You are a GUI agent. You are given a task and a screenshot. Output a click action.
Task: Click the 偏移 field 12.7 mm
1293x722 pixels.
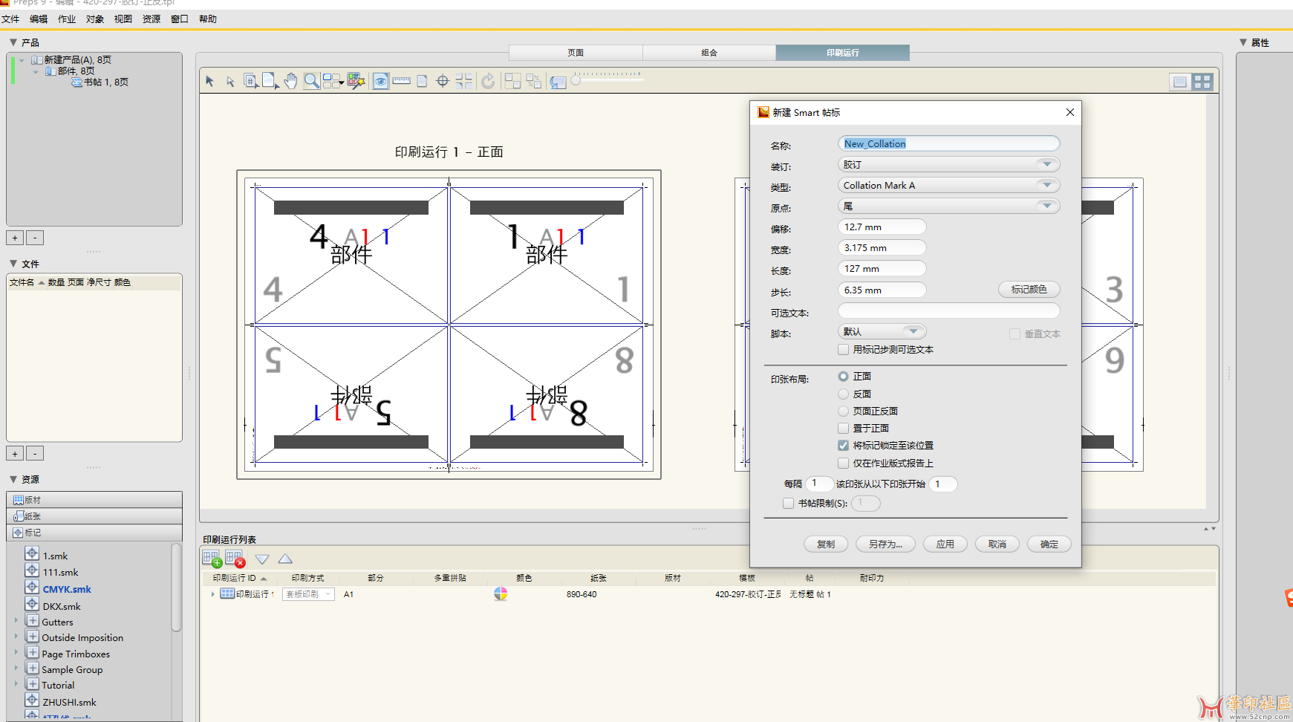882,227
